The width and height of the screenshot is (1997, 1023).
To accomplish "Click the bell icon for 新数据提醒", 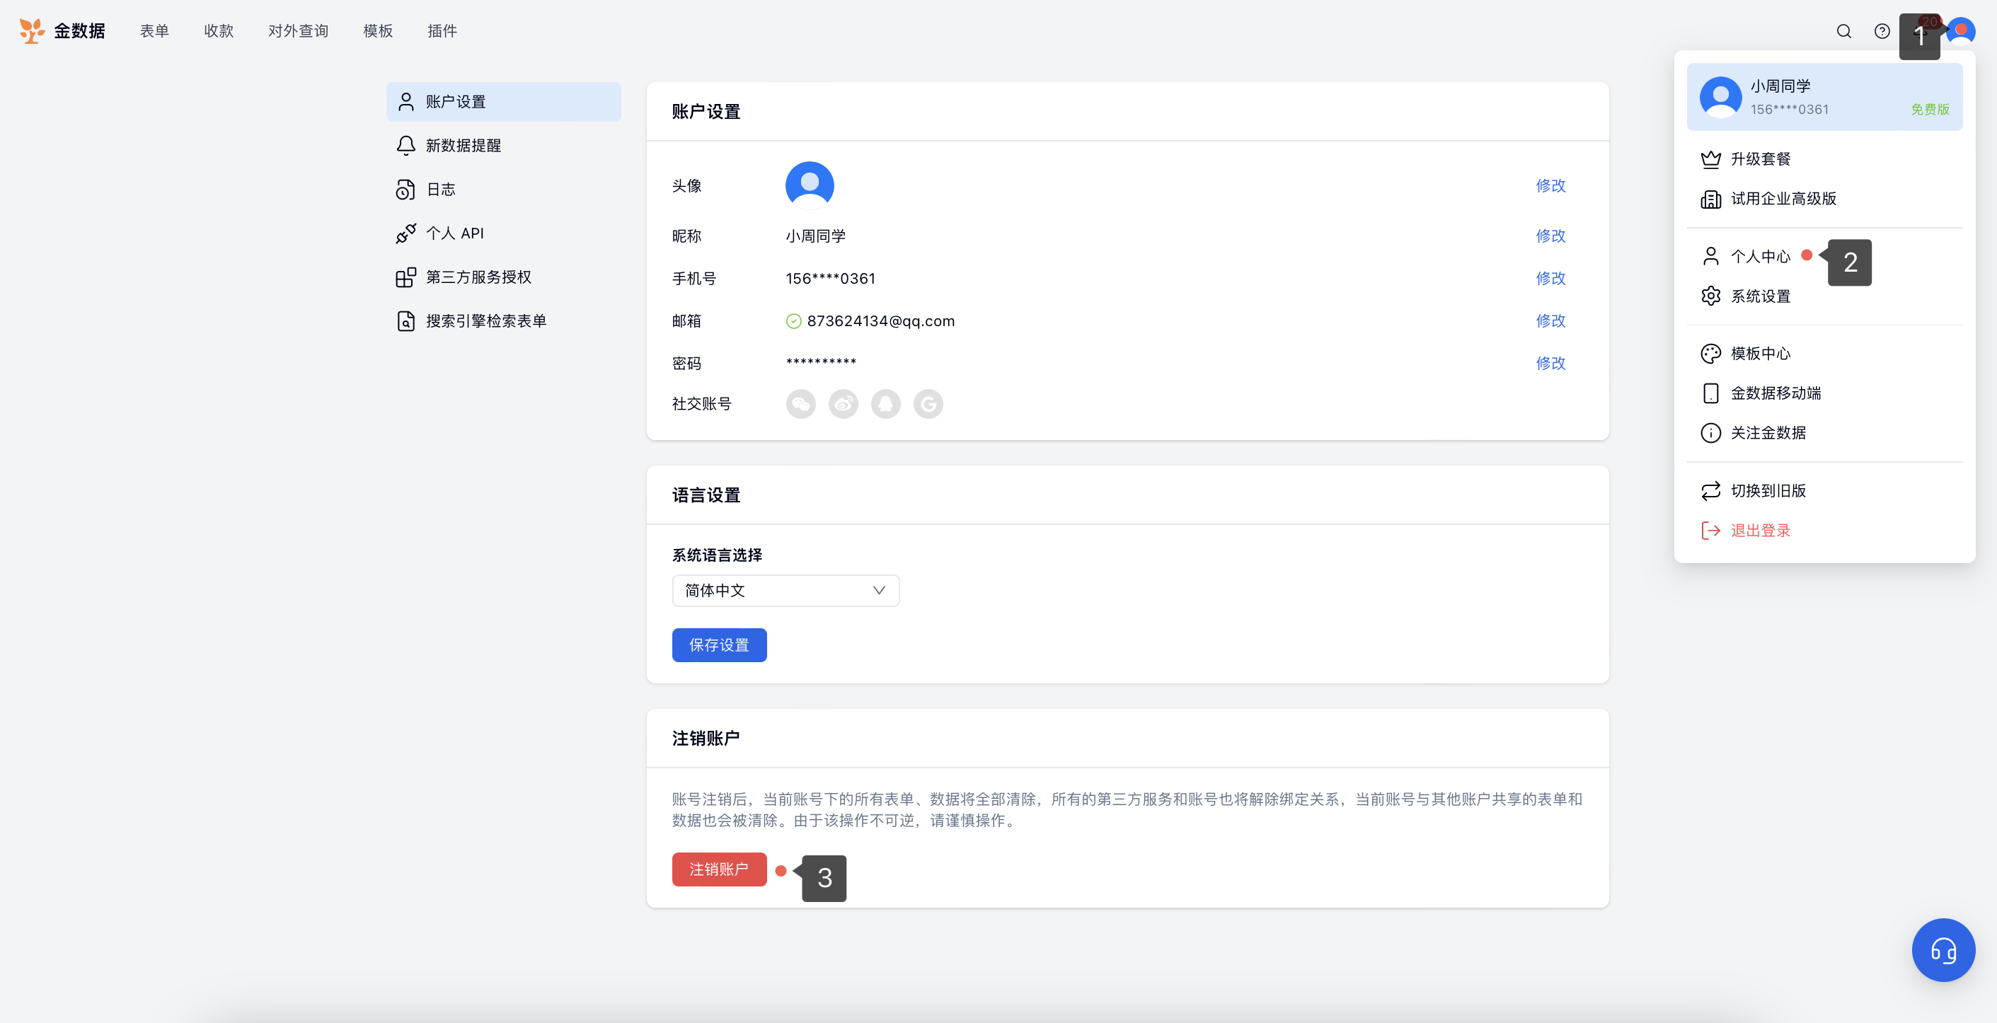I will tap(405, 146).
